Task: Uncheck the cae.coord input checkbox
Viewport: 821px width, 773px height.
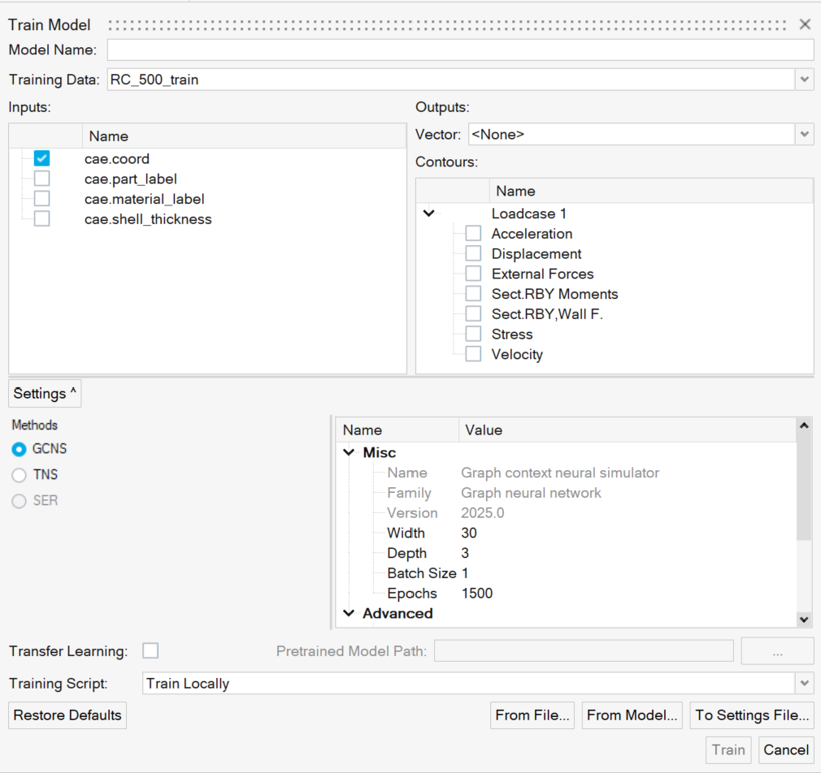Action: click(42, 159)
